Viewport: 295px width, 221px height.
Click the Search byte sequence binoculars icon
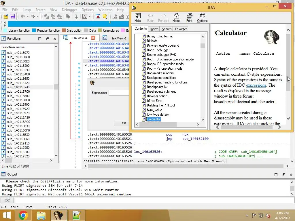pos(60,16)
